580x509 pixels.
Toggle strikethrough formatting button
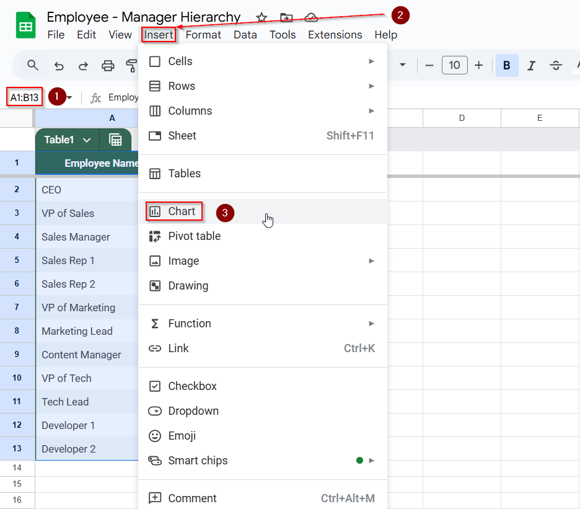pos(556,66)
